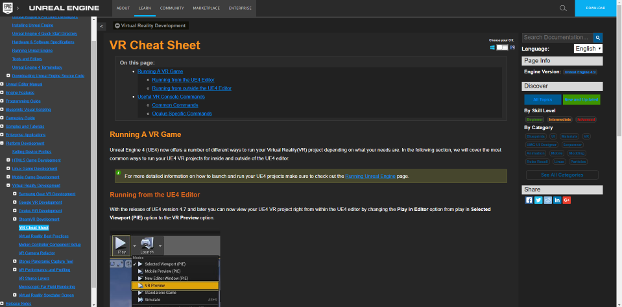Screen dimensions: 622x307
Task: Expand VR Performance and Profiling node
Action: (15, 269)
